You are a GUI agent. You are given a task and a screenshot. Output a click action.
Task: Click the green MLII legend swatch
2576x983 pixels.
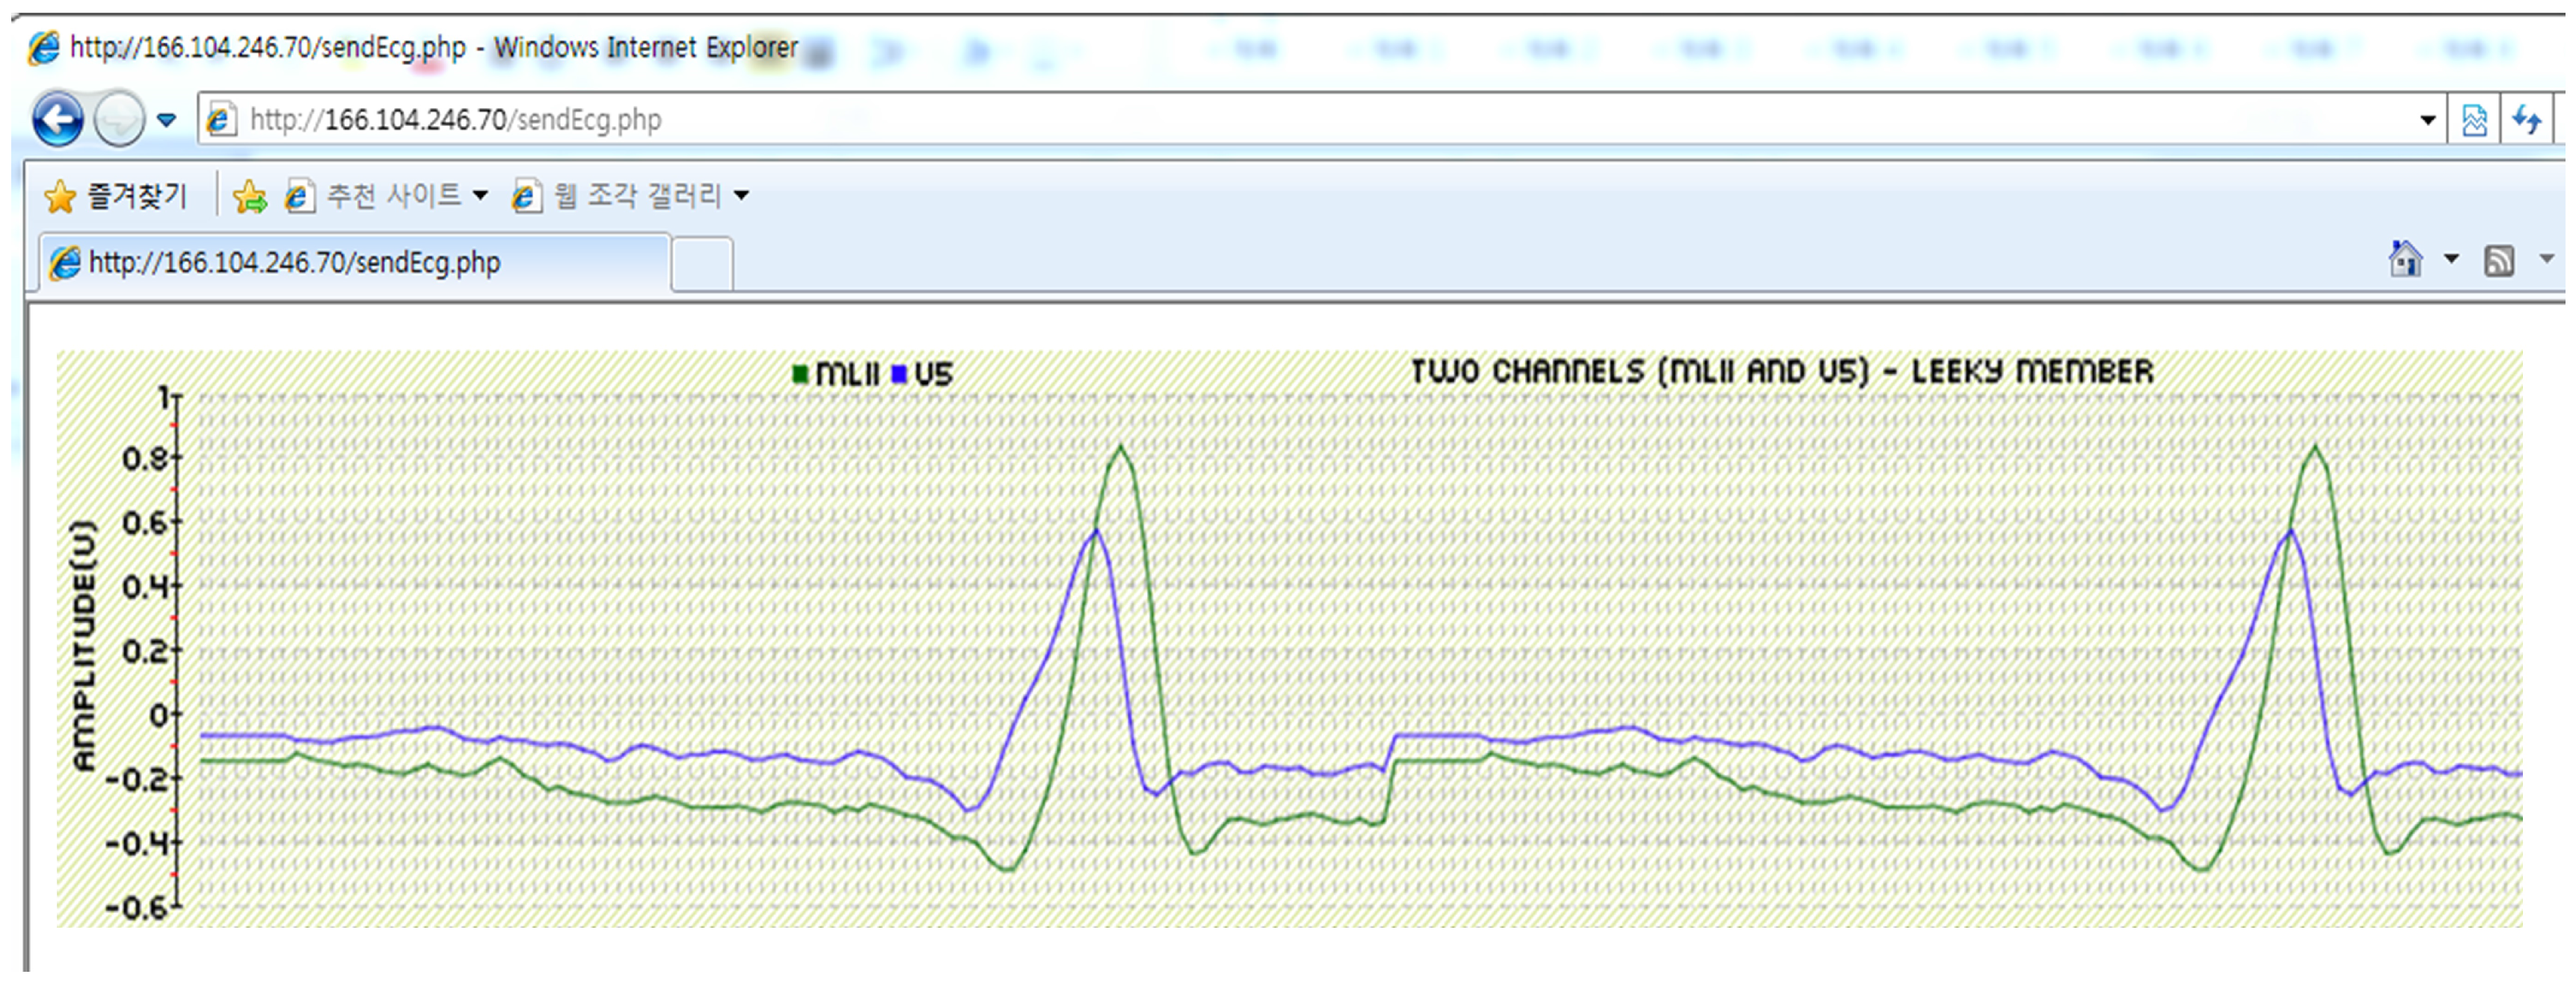coord(800,374)
